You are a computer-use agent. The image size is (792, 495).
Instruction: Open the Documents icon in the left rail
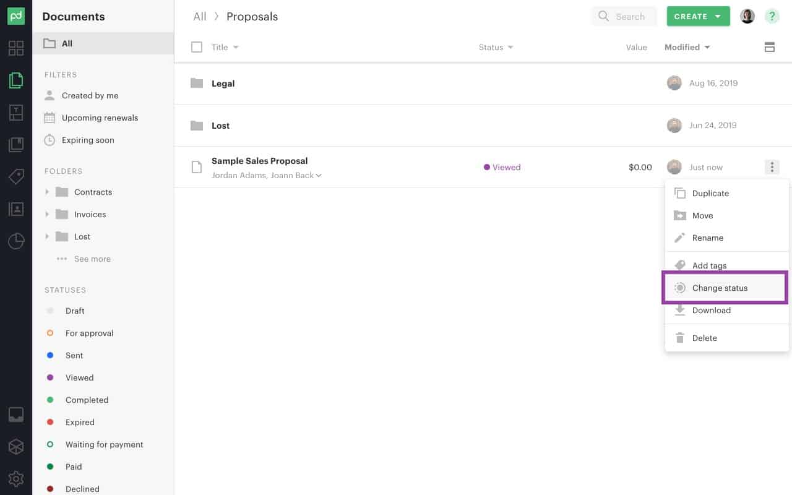pos(16,80)
